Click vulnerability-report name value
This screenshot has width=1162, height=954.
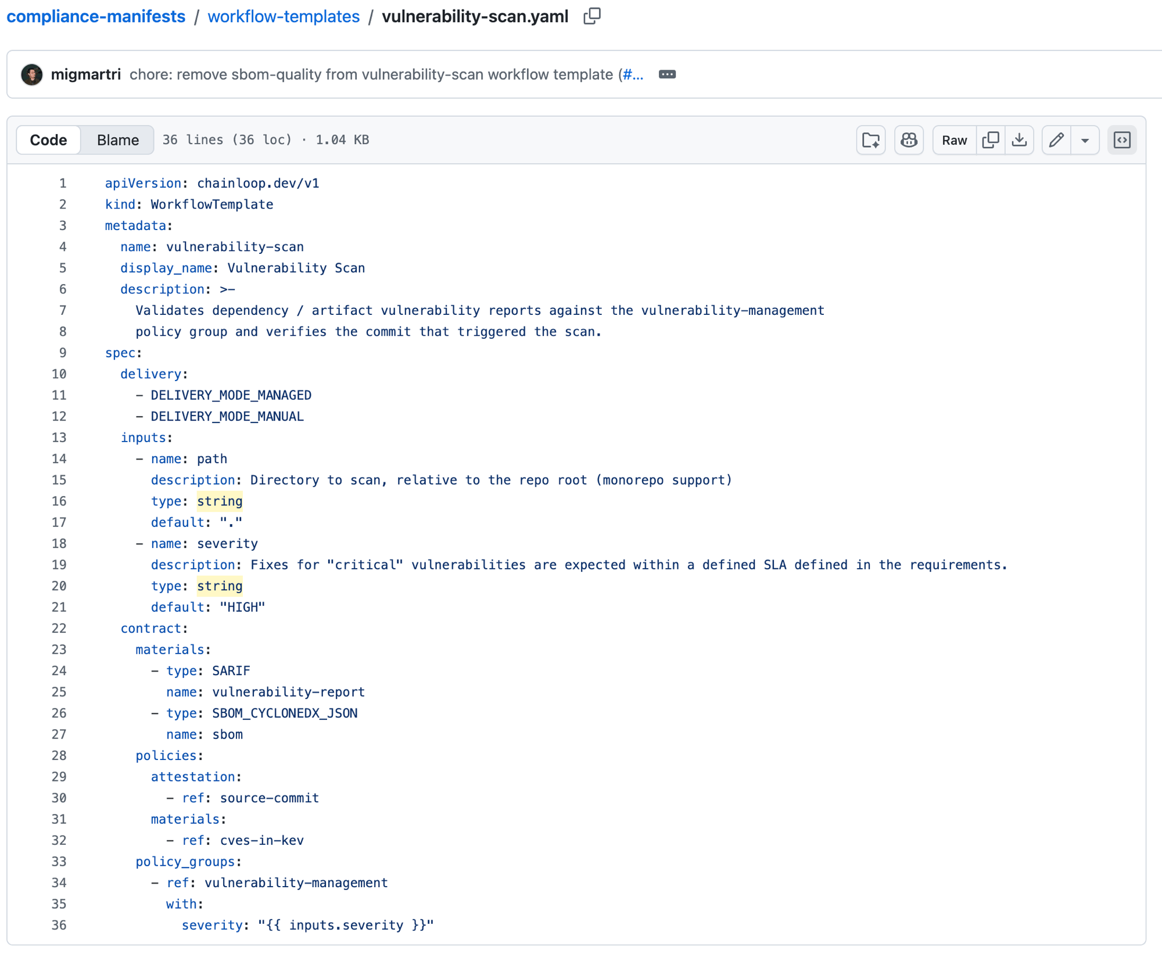point(289,693)
